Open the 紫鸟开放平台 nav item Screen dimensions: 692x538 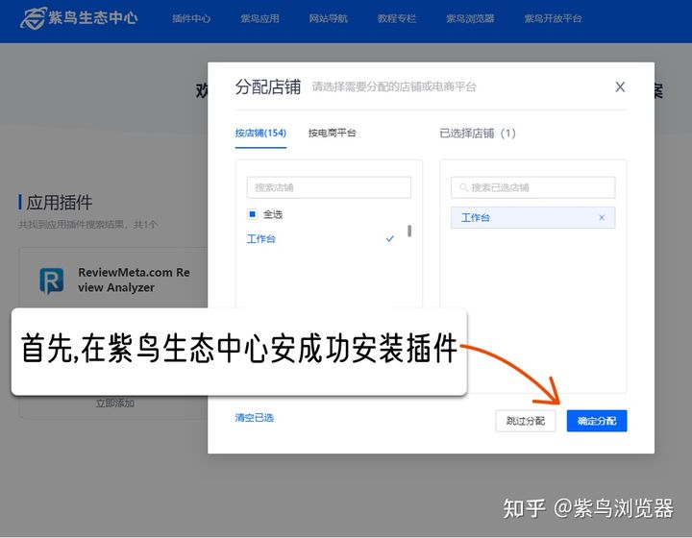(553, 18)
